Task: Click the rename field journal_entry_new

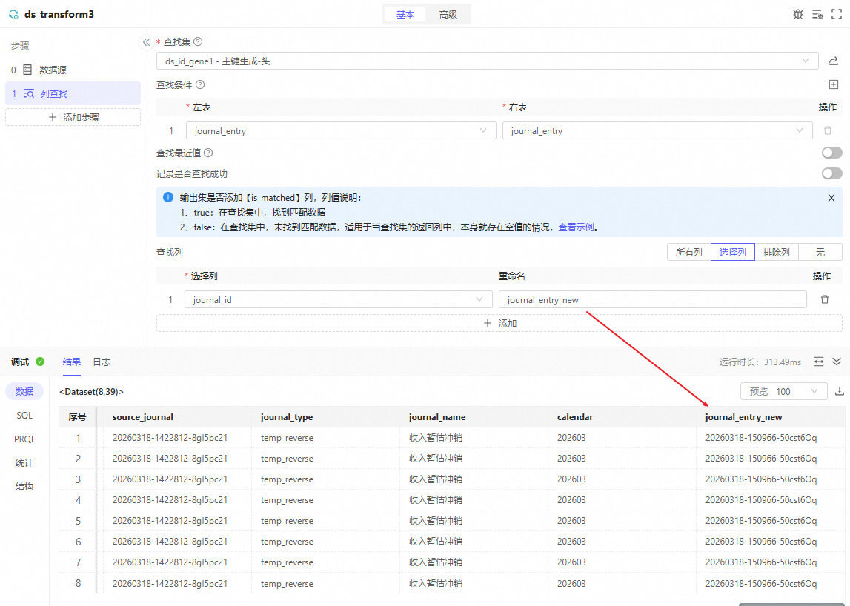Action: click(x=652, y=299)
